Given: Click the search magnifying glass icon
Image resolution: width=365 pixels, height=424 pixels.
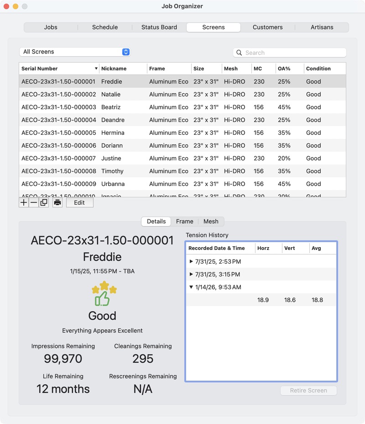Looking at the screenshot, I should (x=239, y=53).
